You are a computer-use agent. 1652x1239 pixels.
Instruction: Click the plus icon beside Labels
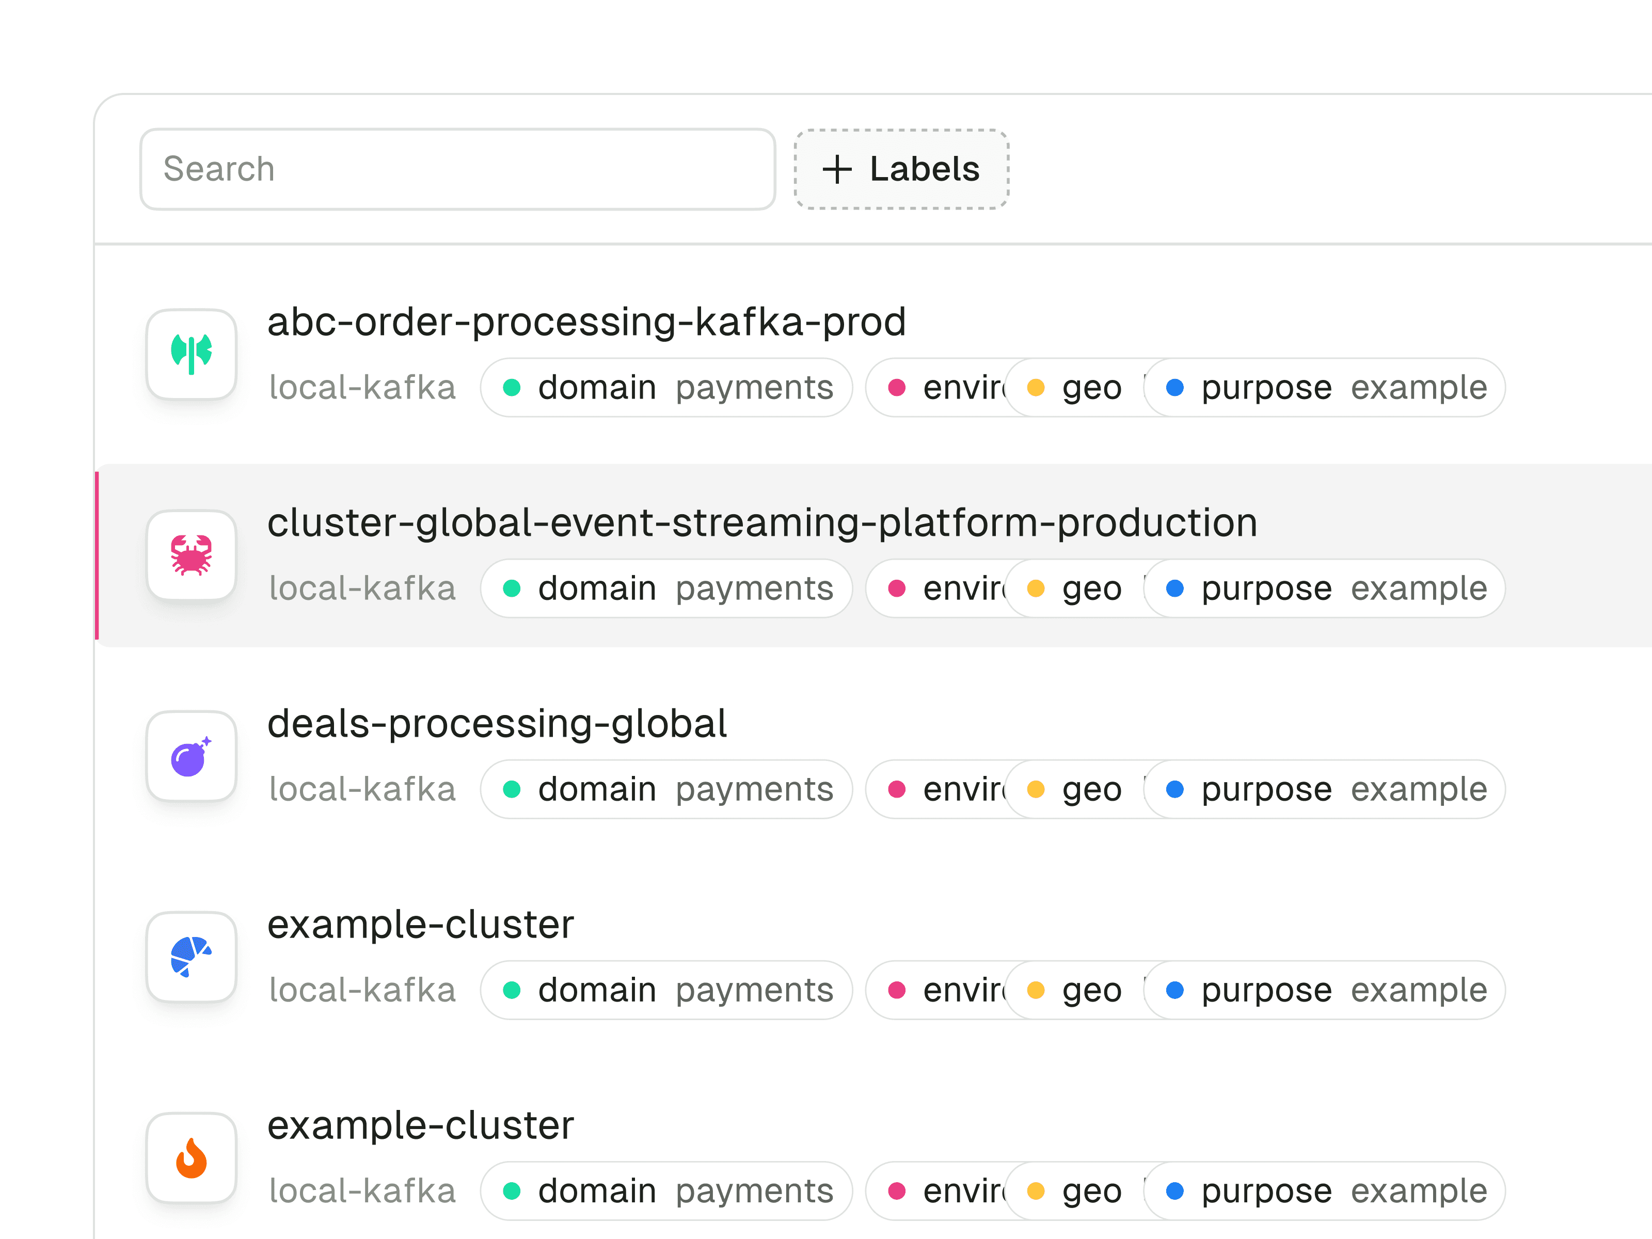coord(836,169)
